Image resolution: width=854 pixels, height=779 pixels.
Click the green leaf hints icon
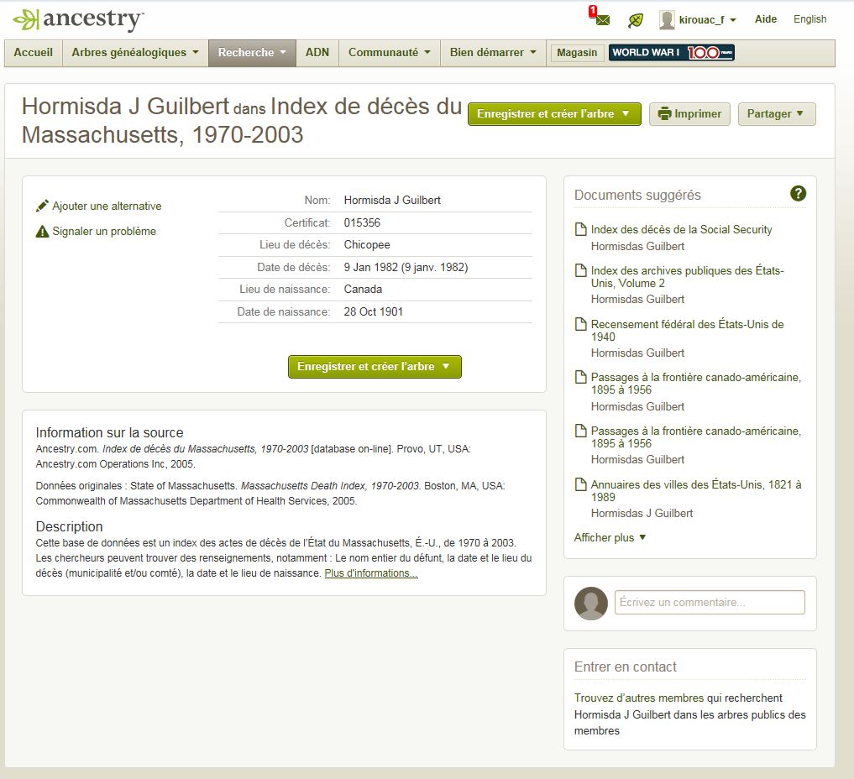(x=635, y=21)
